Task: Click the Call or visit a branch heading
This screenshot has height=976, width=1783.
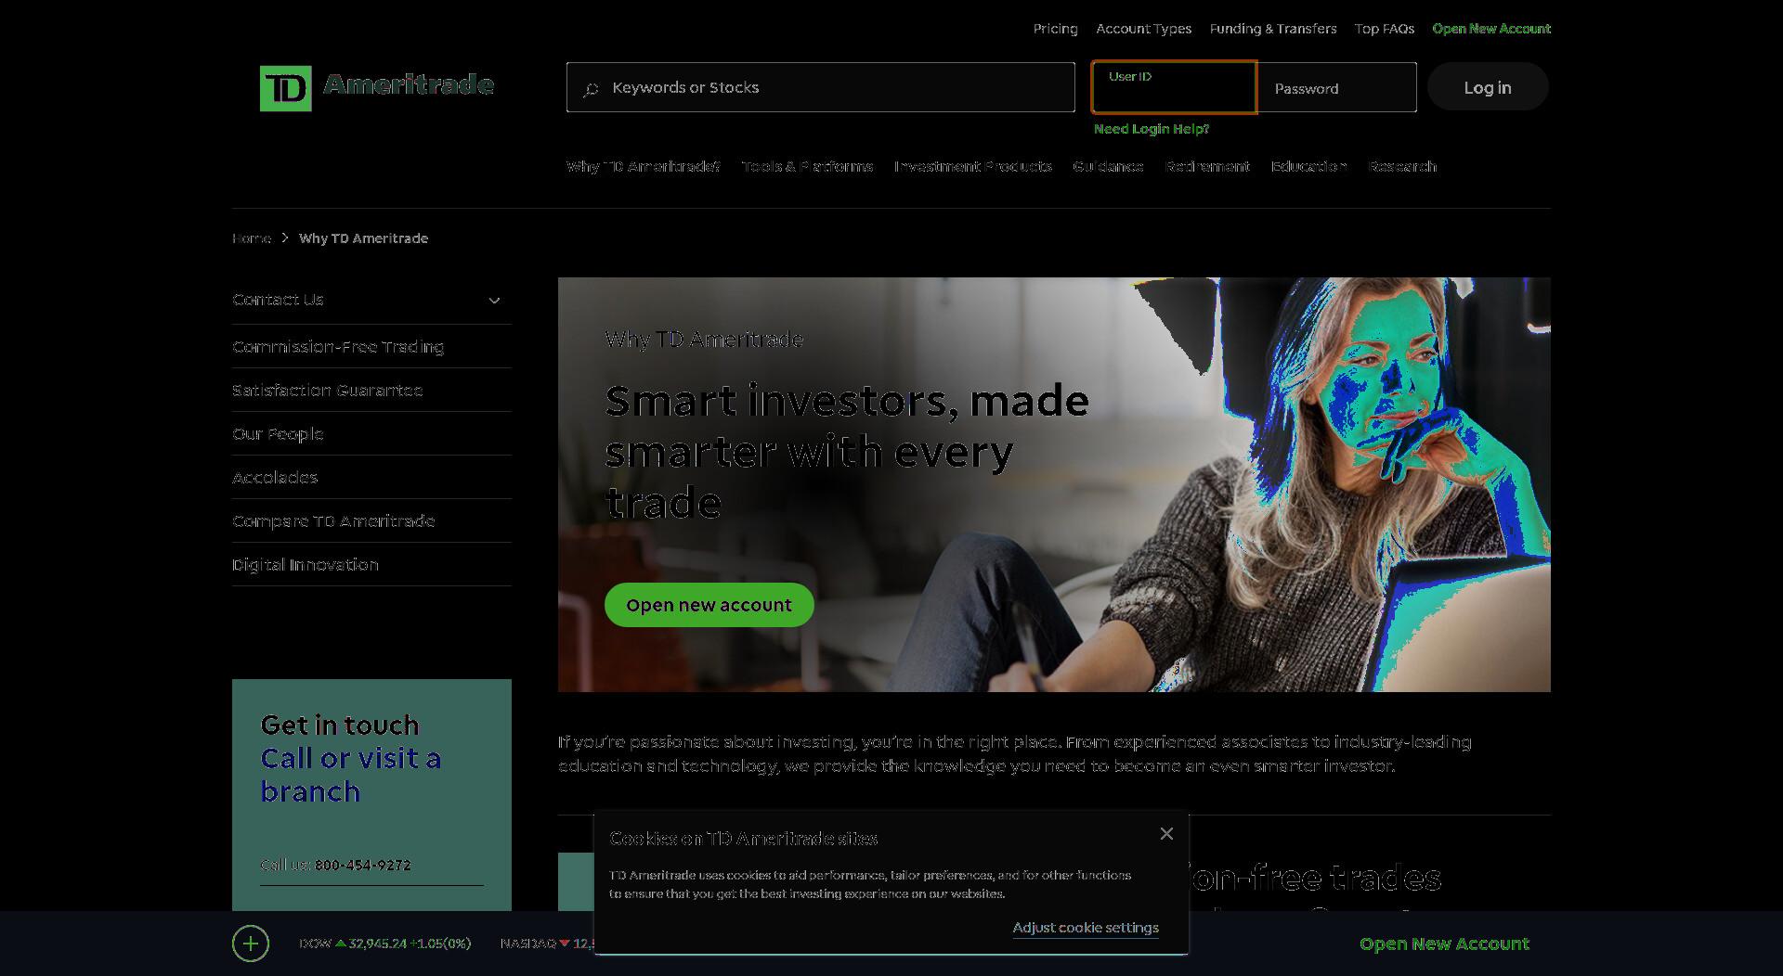Action: pyautogui.click(x=351, y=775)
